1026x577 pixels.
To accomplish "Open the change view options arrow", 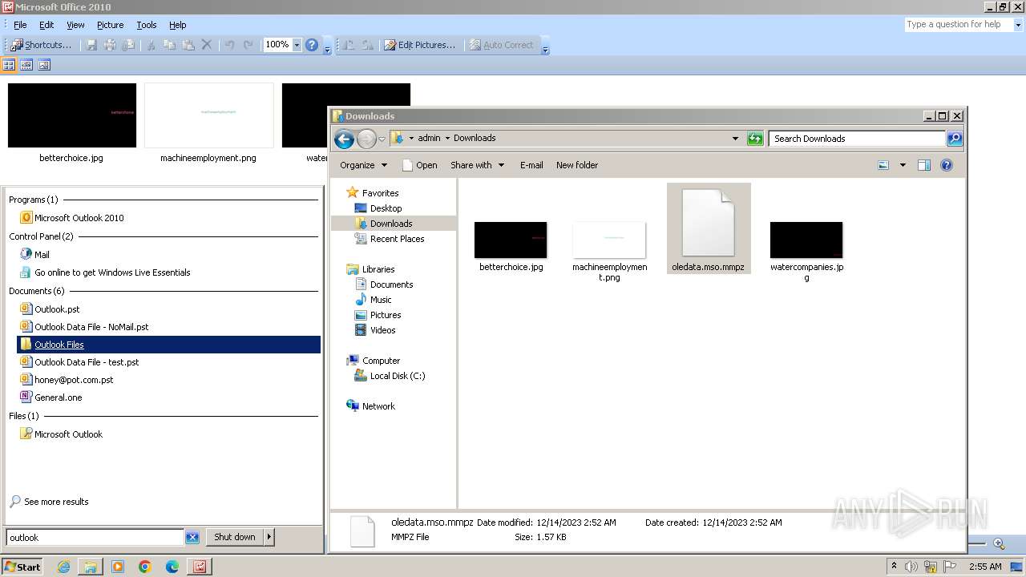I will [x=903, y=165].
